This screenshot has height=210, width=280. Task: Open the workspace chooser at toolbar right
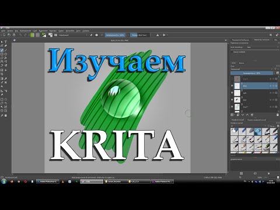pyautogui.click(x=277, y=35)
